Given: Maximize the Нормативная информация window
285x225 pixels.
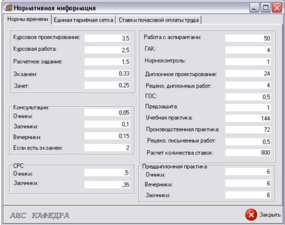Looking at the screenshot, I should click(266, 7).
